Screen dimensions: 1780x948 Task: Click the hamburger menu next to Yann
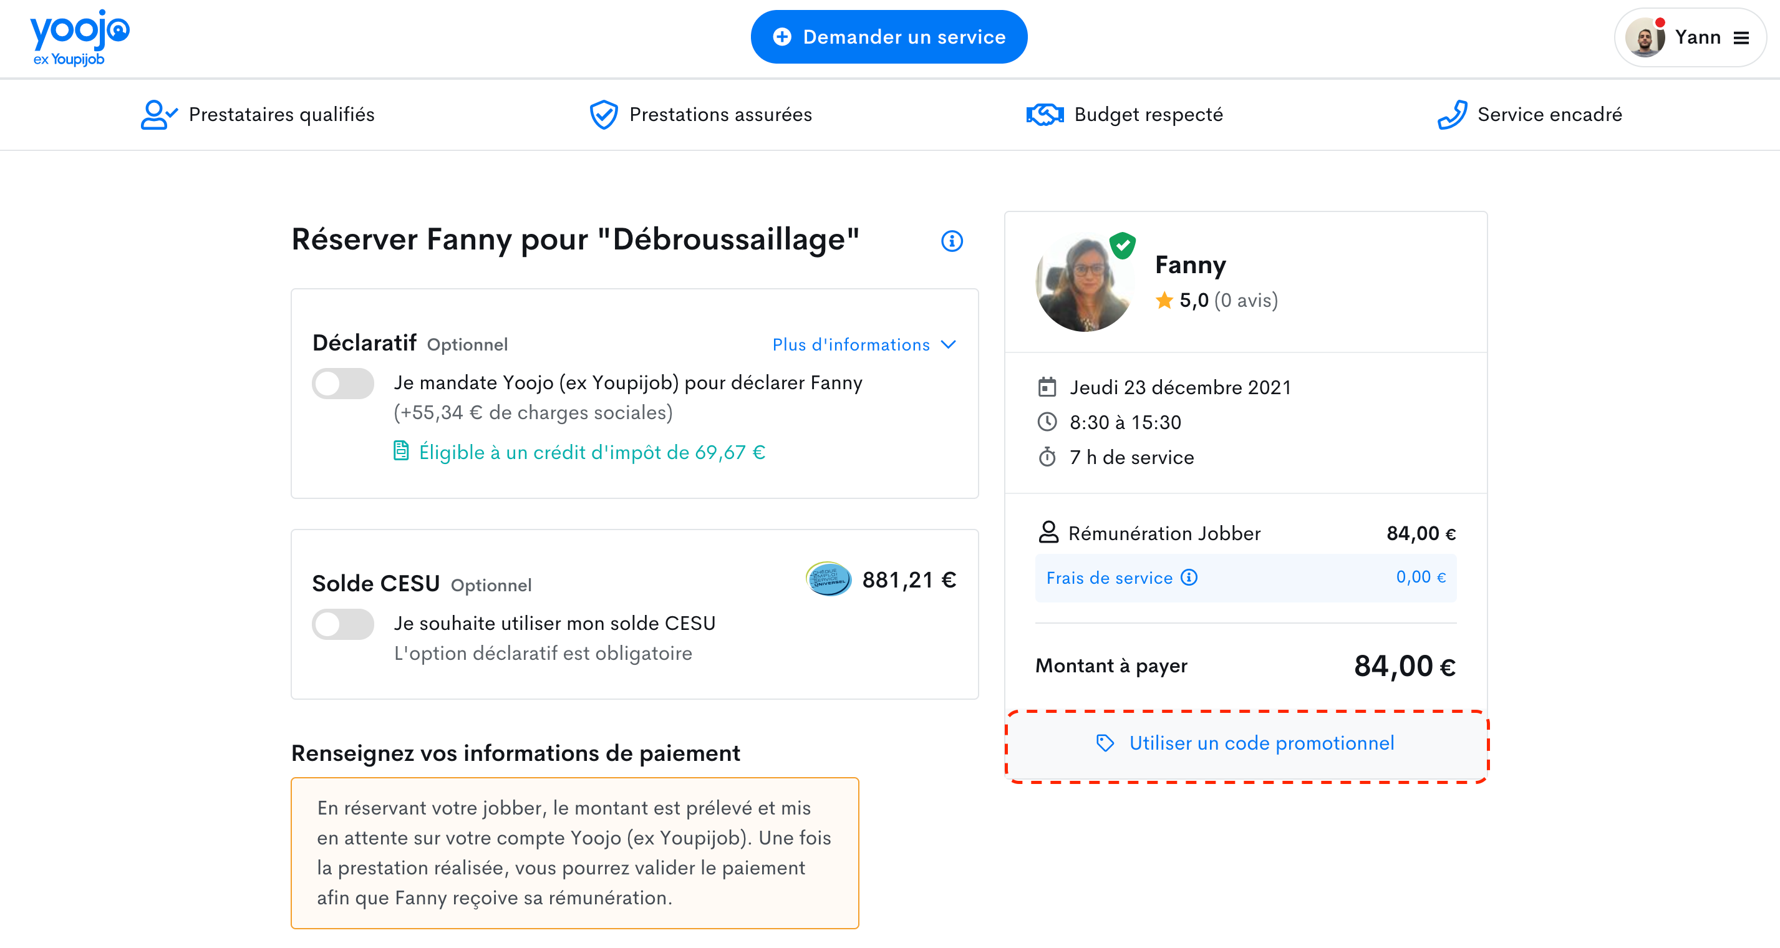(1743, 38)
